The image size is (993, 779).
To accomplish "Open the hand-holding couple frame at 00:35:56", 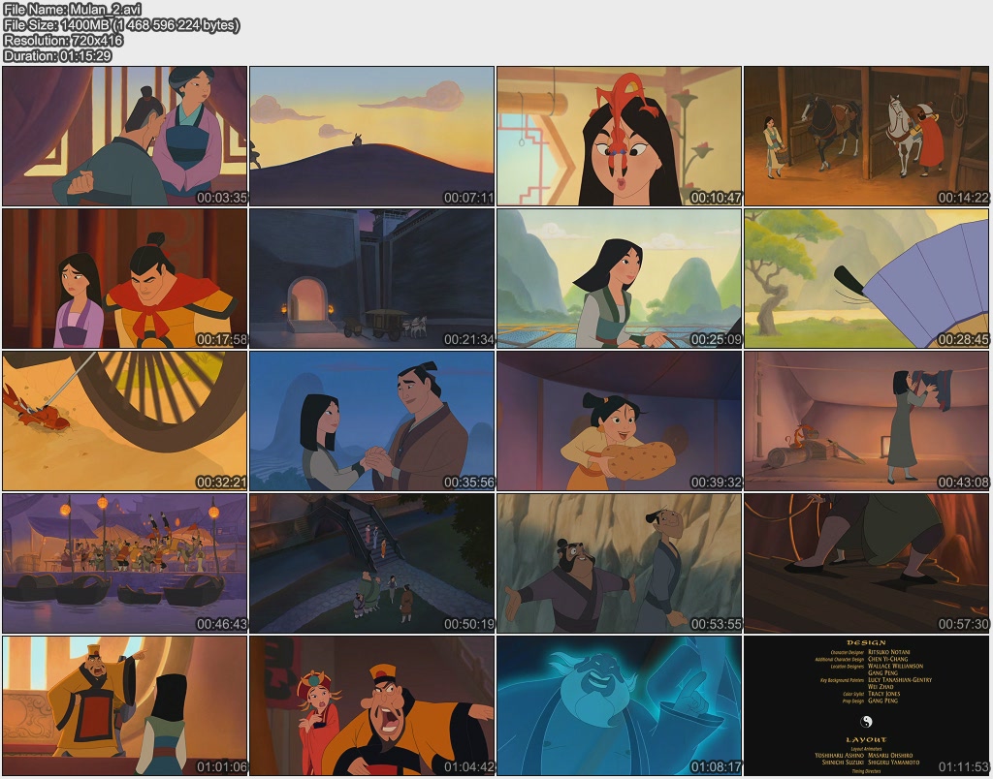I will point(372,421).
